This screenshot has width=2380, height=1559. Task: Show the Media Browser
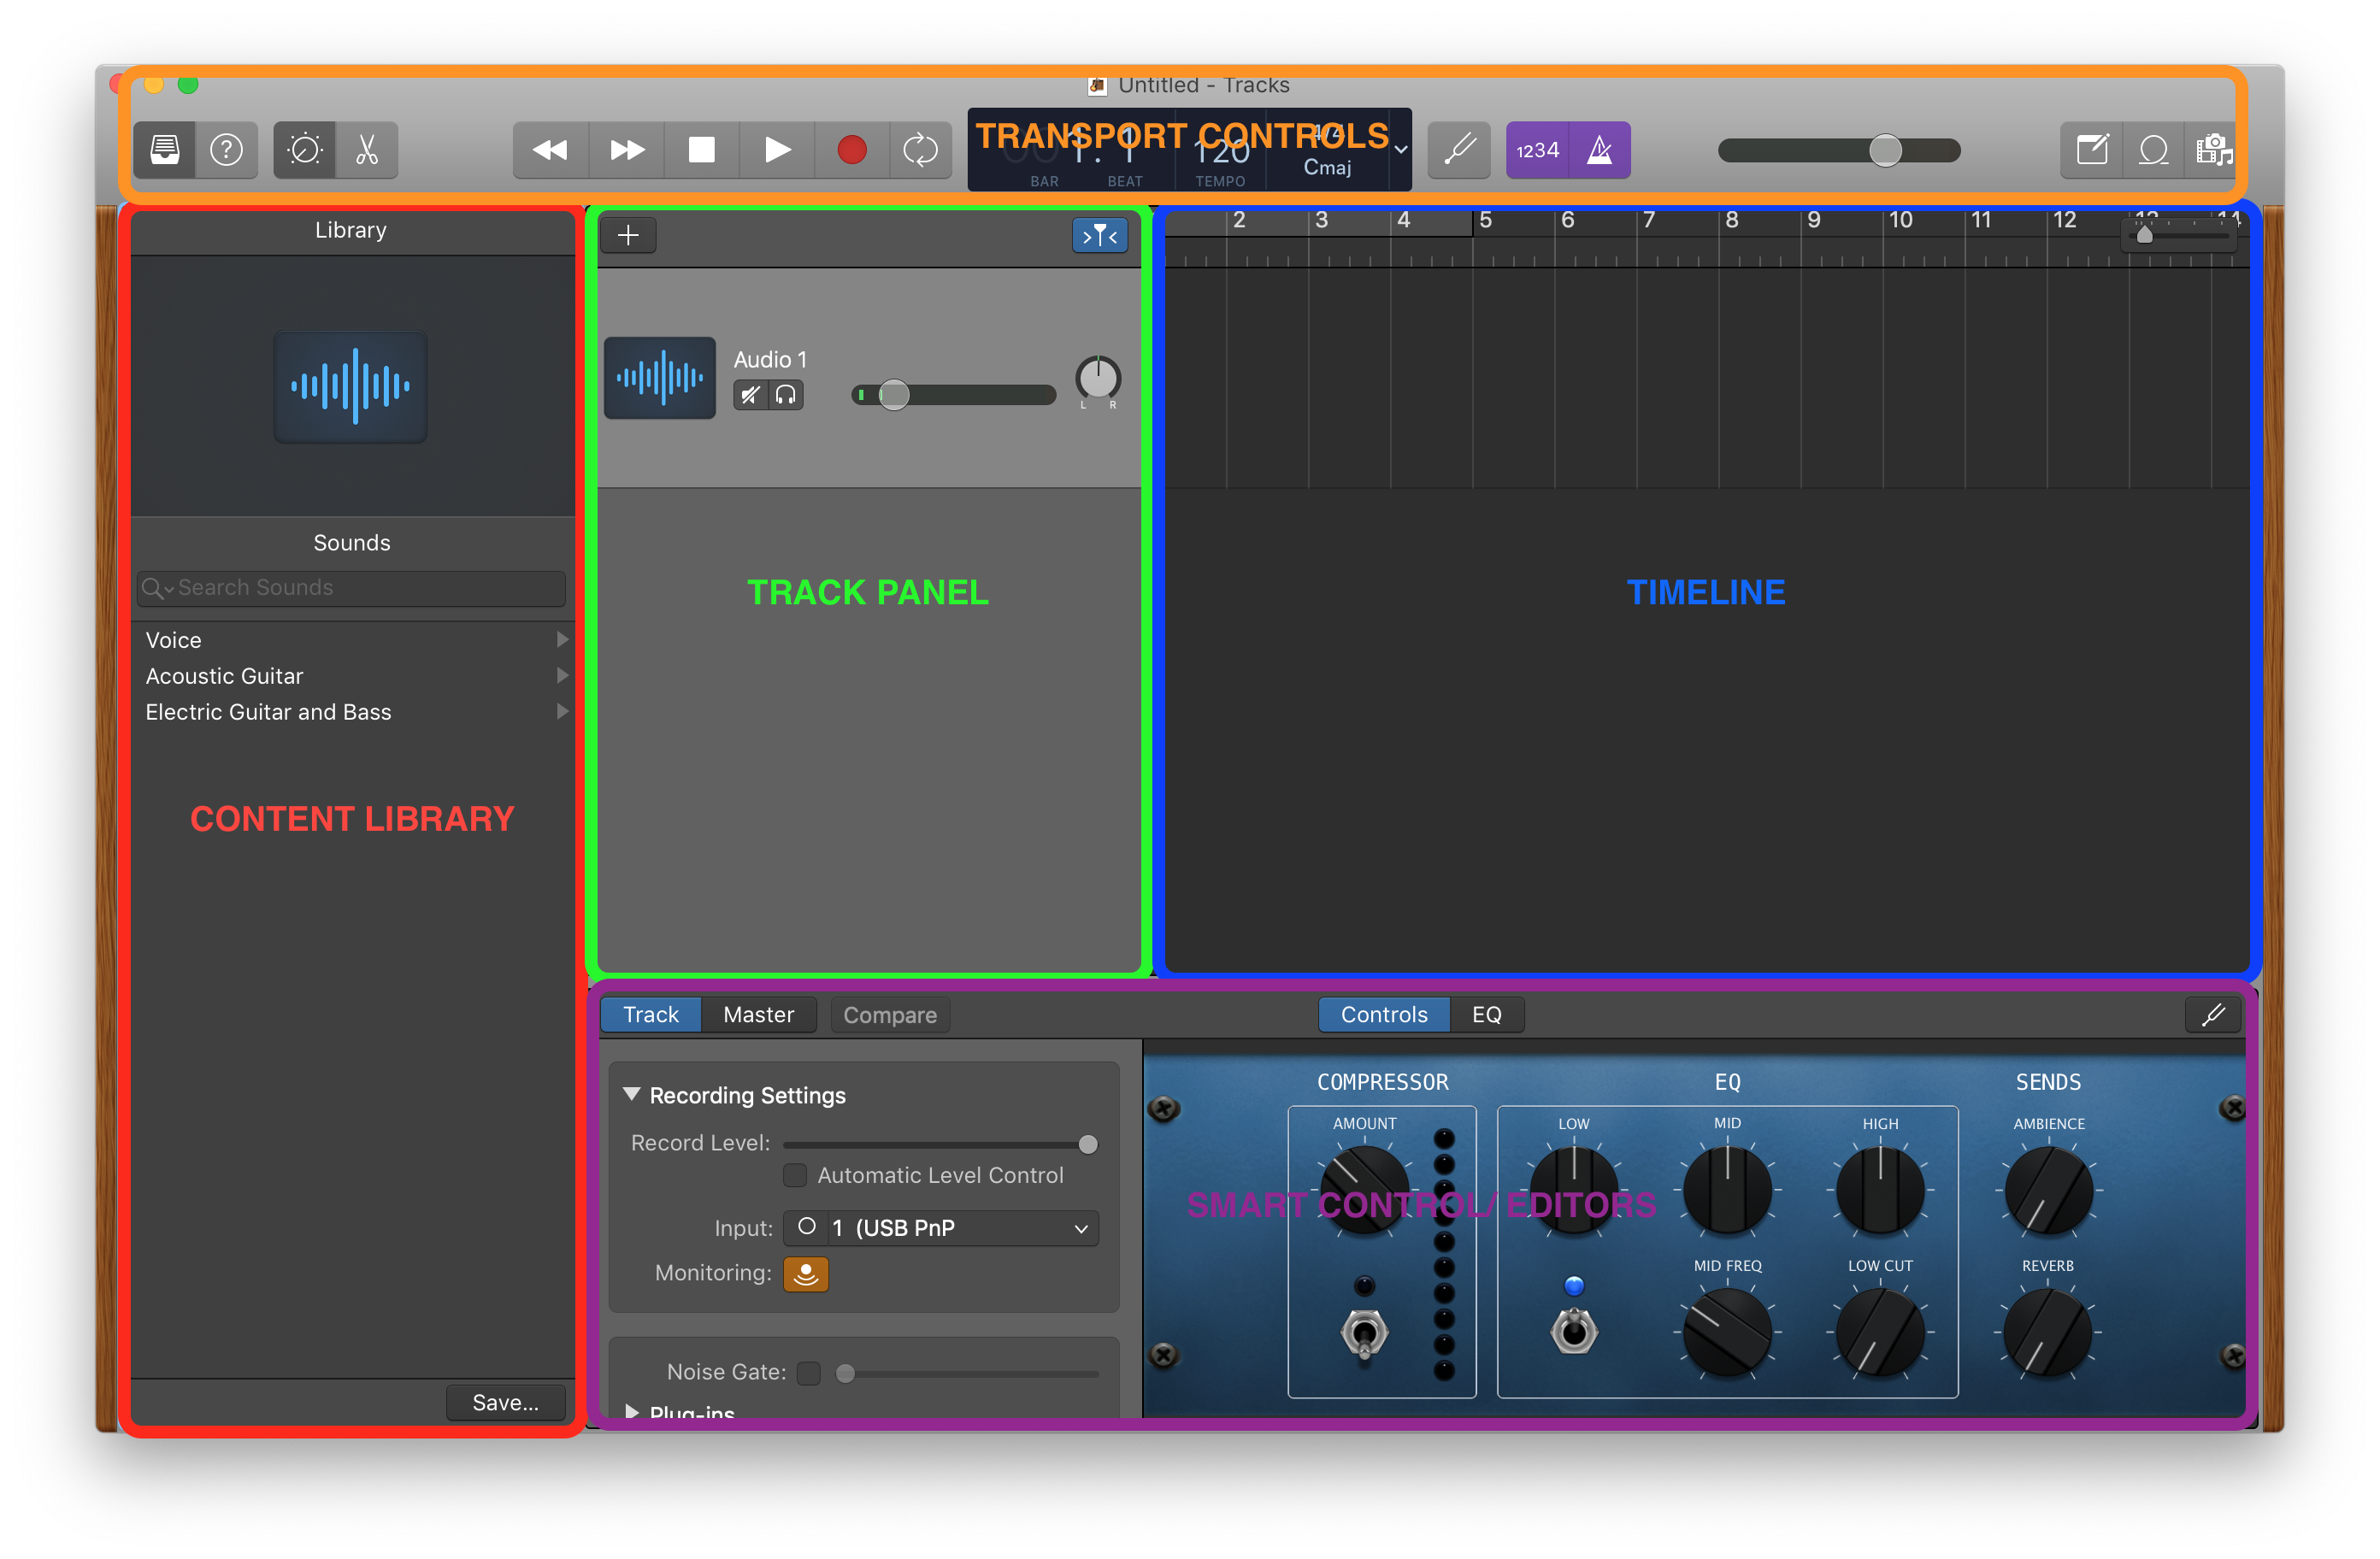click(2215, 150)
